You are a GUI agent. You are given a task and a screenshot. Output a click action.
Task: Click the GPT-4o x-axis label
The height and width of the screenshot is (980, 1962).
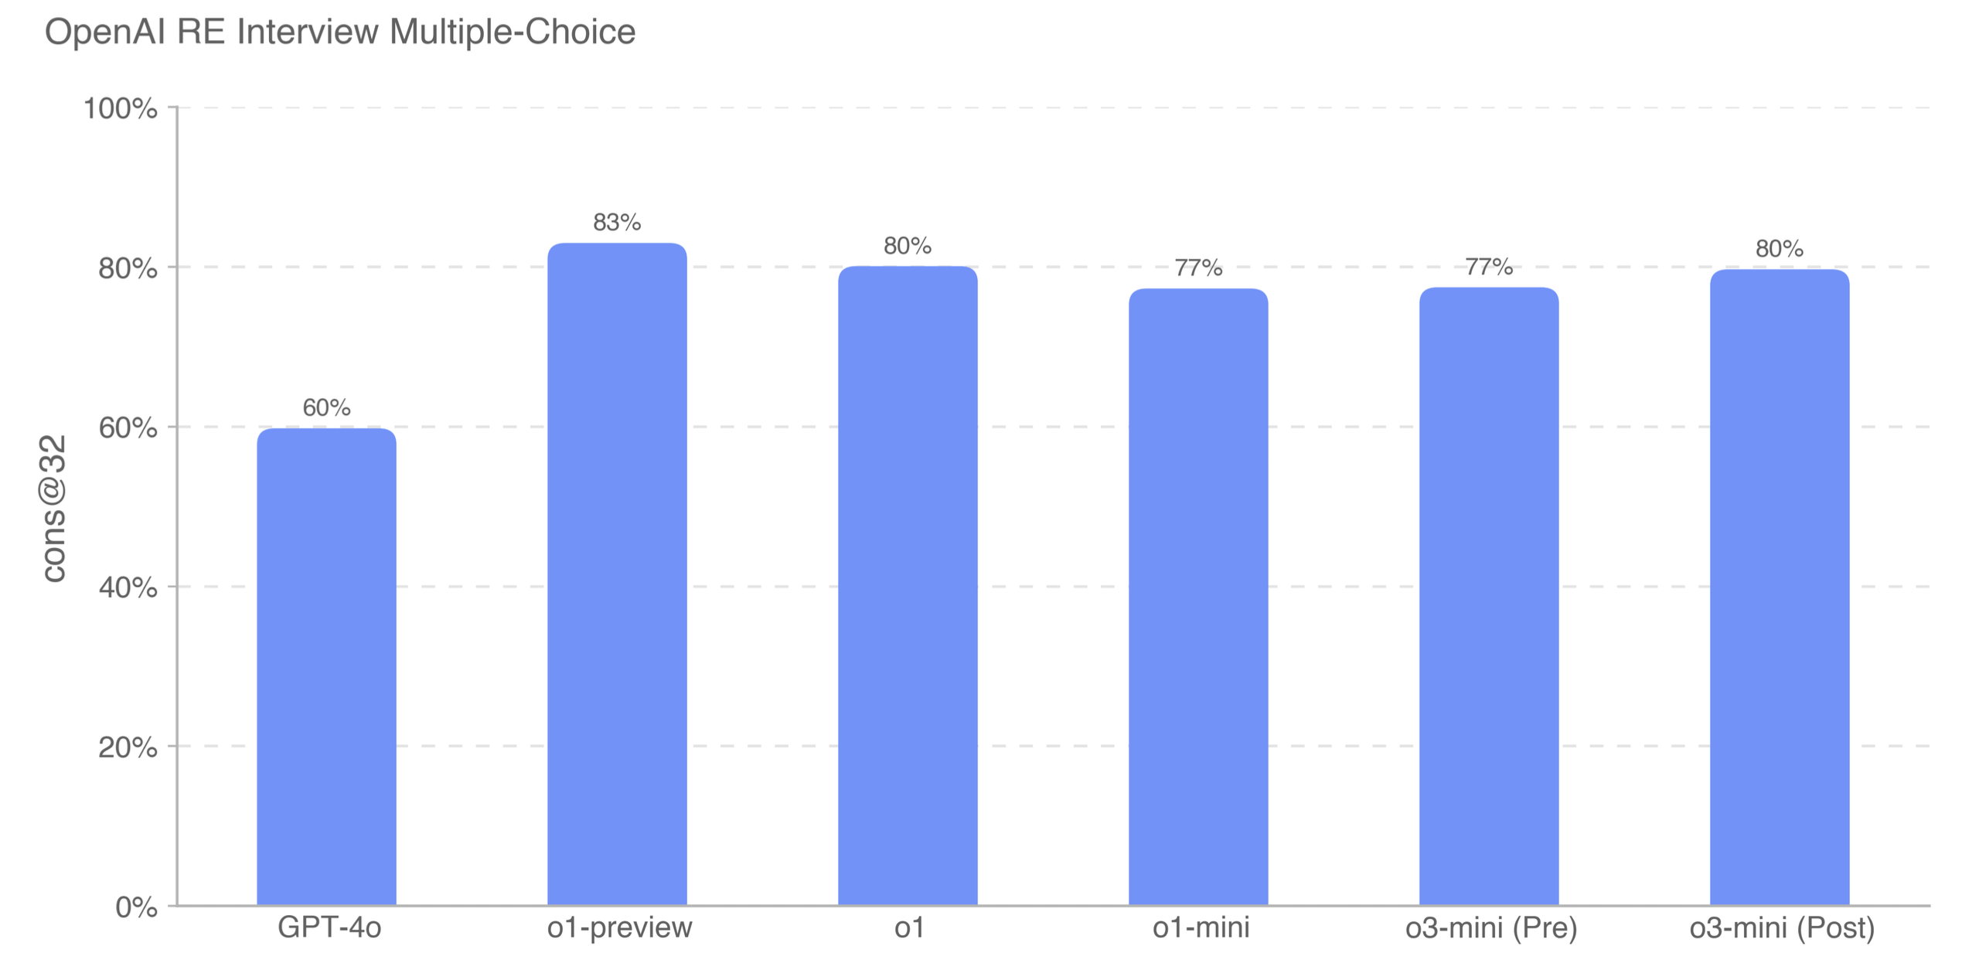(x=329, y=927)
